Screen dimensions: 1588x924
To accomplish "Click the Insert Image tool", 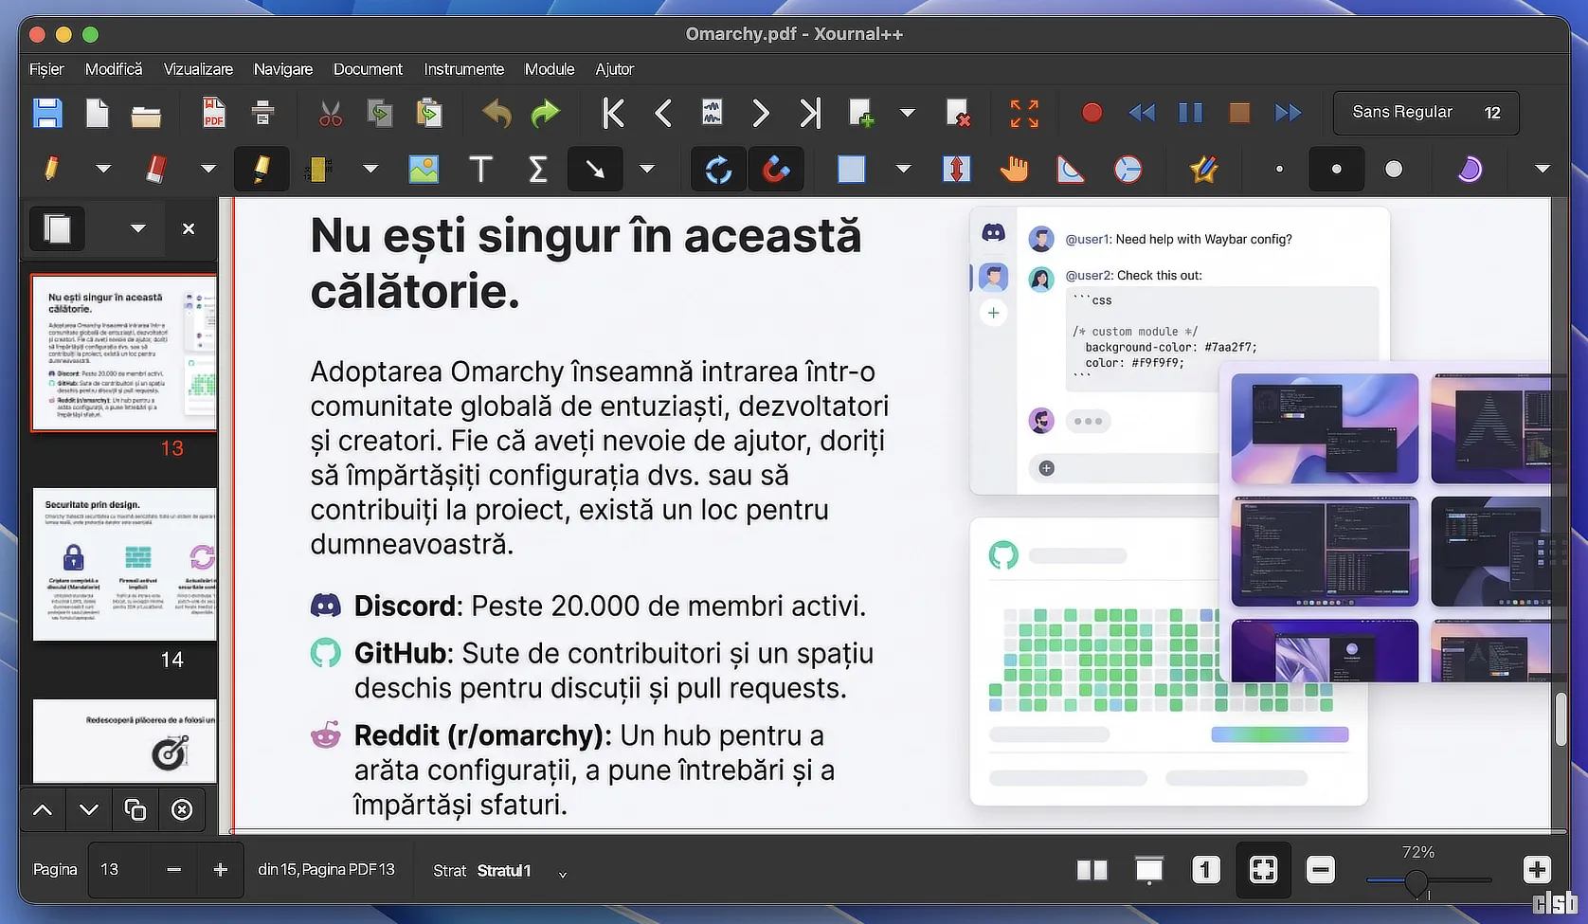I will click(424, 170).
